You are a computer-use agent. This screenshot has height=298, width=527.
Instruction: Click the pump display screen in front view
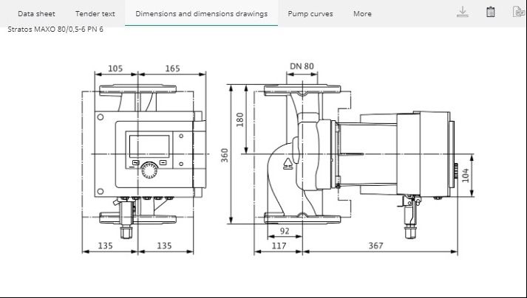[149, 144]
